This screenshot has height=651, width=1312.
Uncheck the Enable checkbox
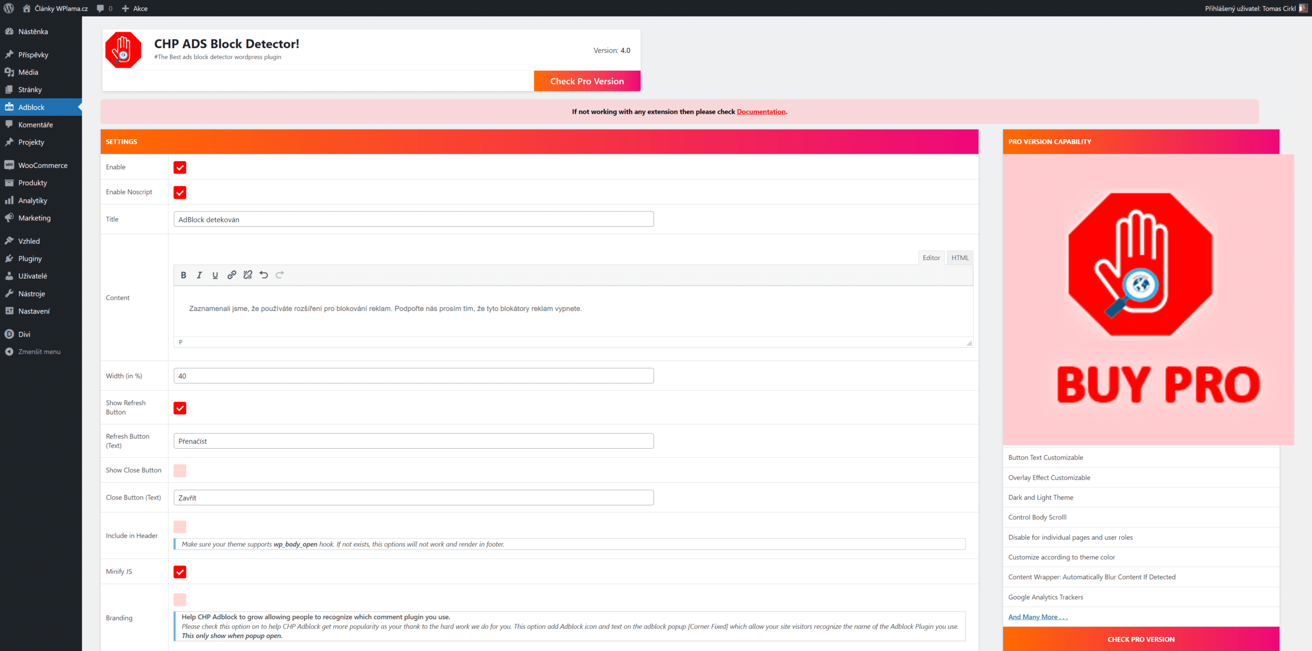(180, 167)
